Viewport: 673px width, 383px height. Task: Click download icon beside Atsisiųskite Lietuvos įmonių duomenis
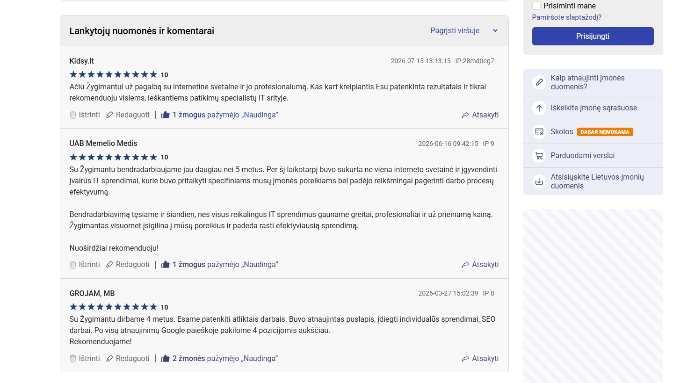539,181
